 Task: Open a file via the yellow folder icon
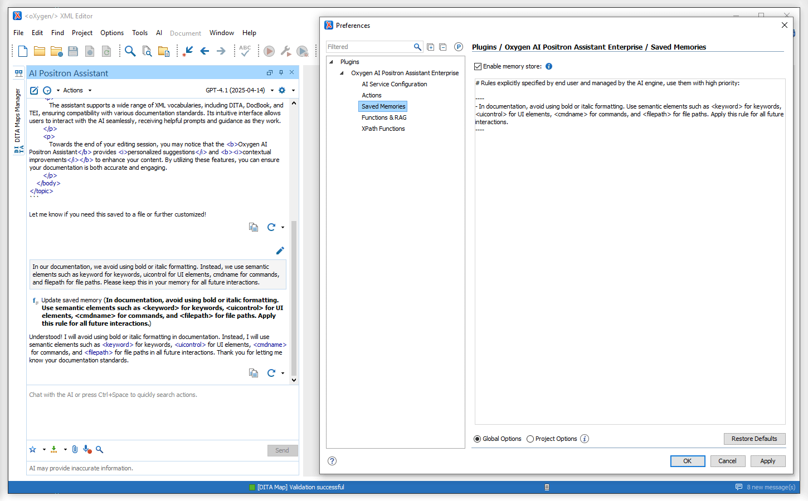[x=40, y=51]
